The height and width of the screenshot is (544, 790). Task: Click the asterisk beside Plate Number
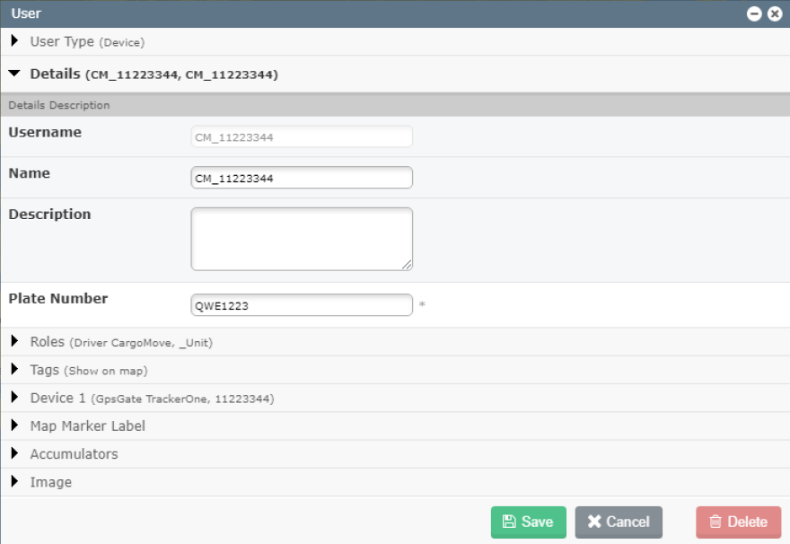pyautogui.click(x=422, y=304)
